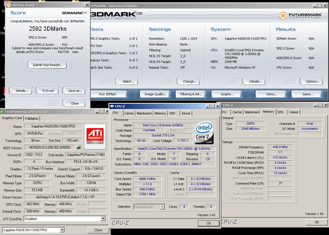
Task: Open the About tab in the back CPU-Z window
Action: pos(294,112)
